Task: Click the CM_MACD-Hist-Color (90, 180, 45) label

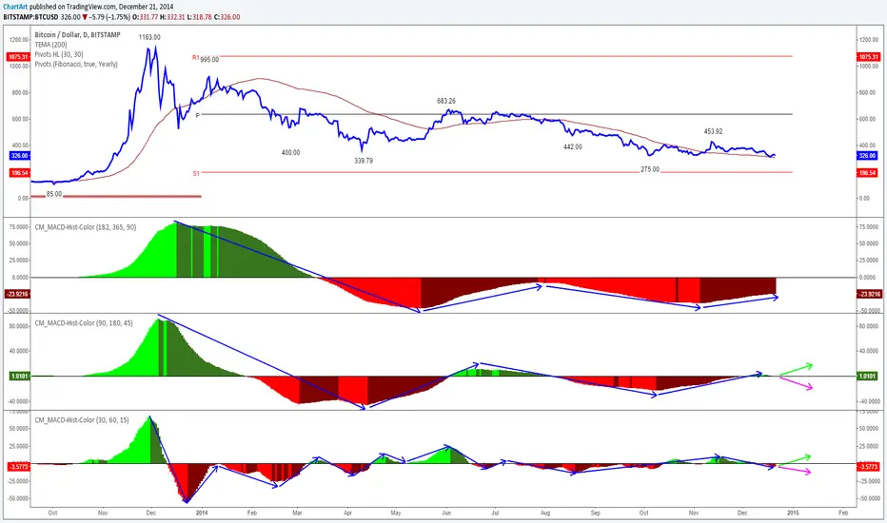Action: point(84,323)
